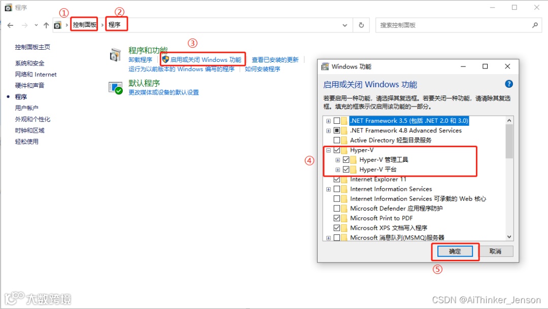Click the .NET Framework 3.5 folder icon
Image resolution: width=548 pixels, height=309 pixels.
[x=345, y=121]
